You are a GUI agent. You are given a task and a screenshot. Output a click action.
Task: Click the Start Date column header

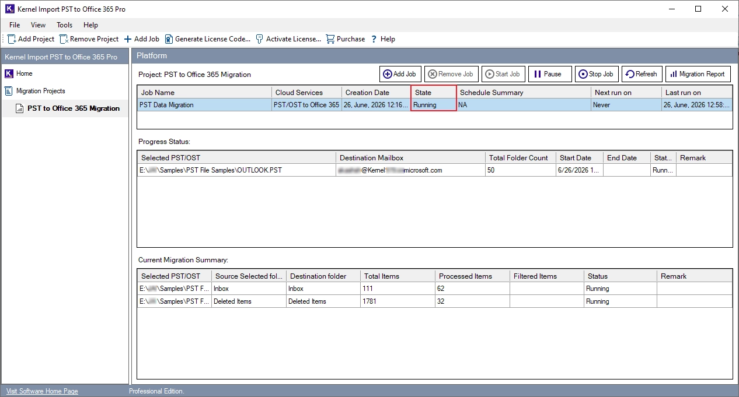tap(579, 158)
